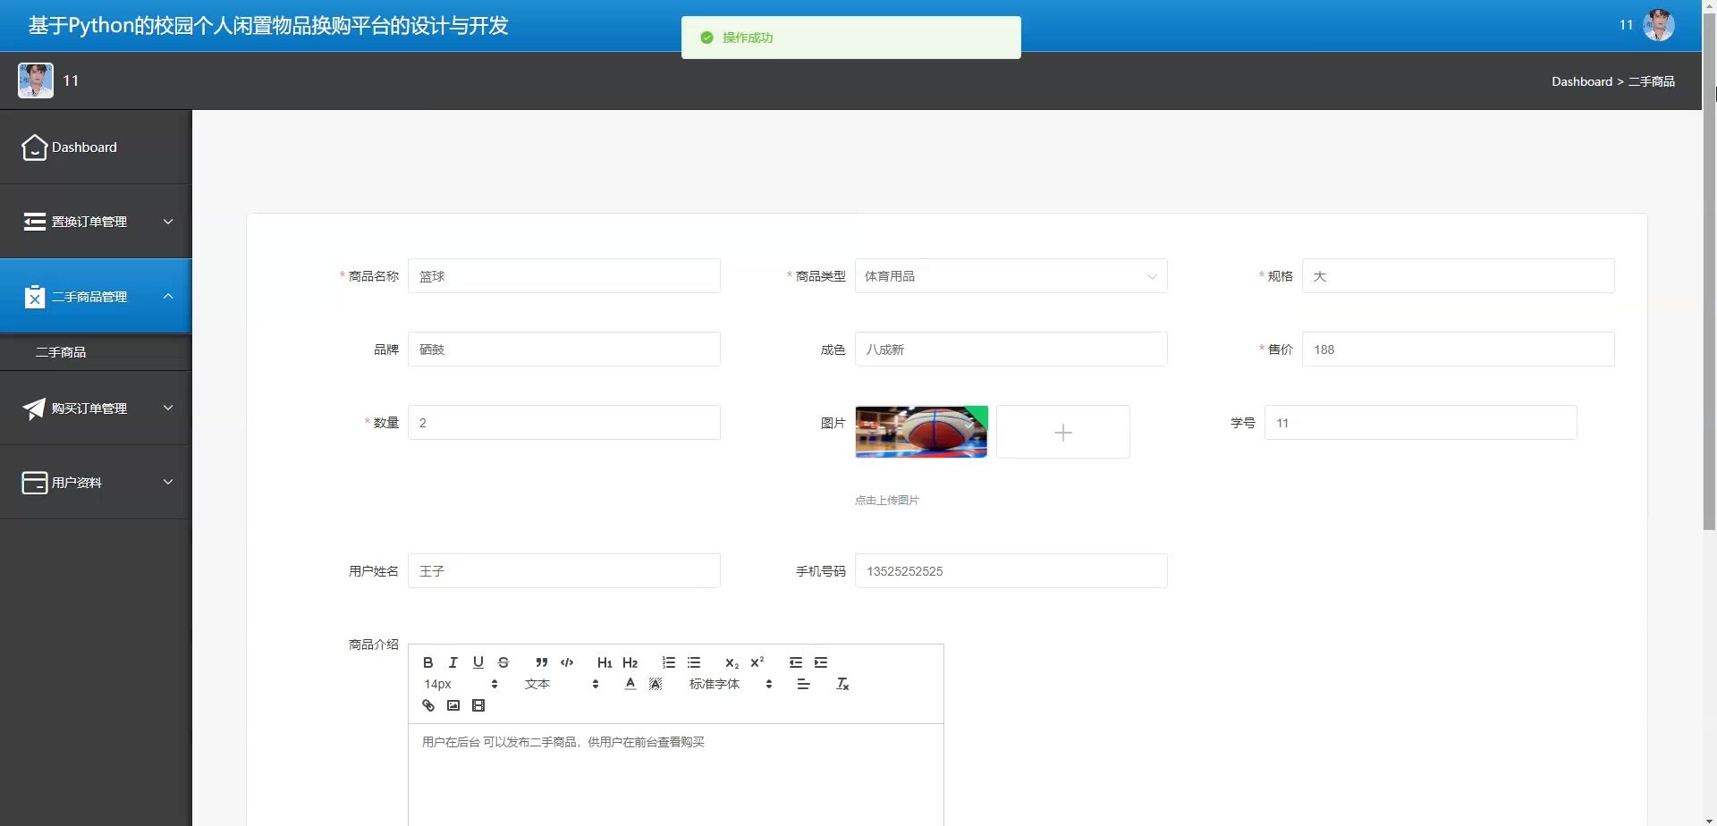Toggle bold formatting in editor

[427, 662]
